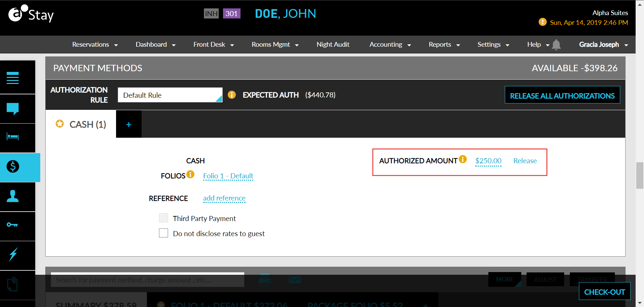
Task: Click the Folios info icon
Action: coord(191,174)
